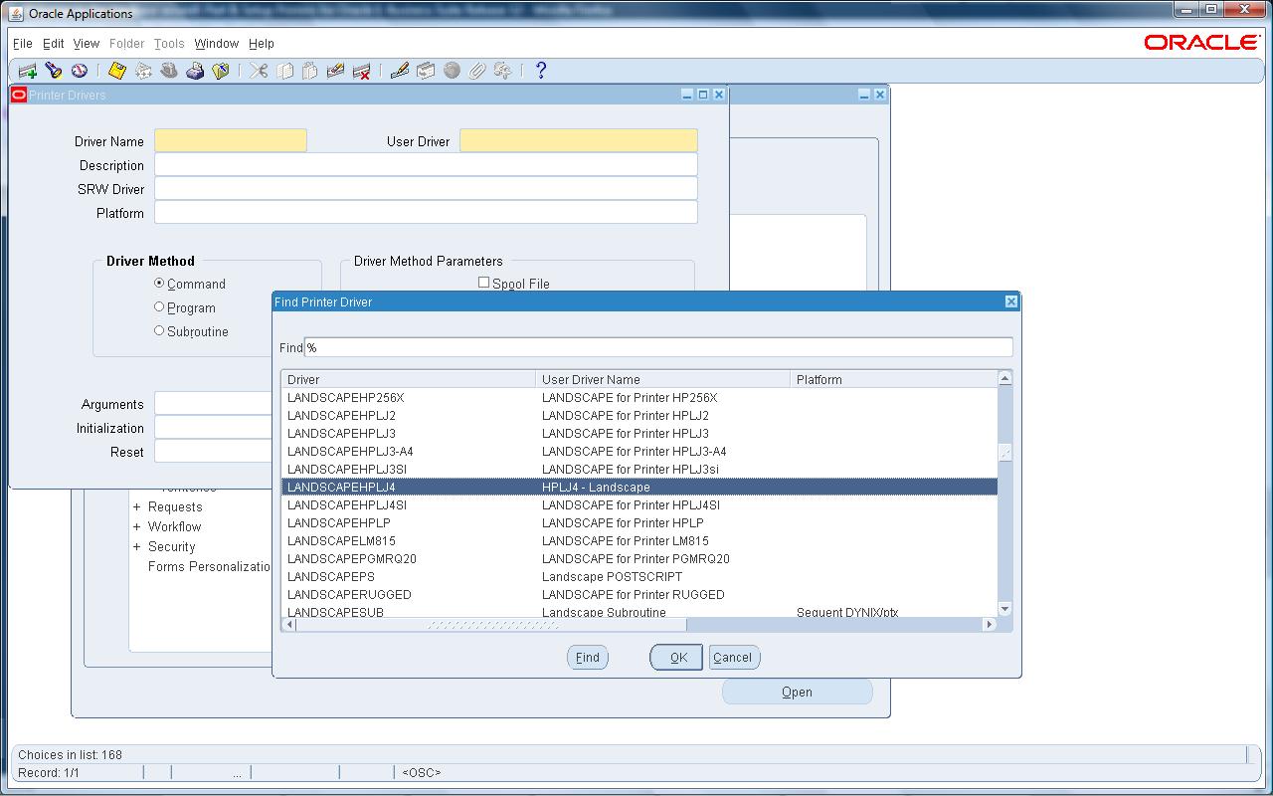Screen dimensions: 1273x796
Task: Close the Find Printer Driver dialog
Action: tap(1011, 301)
